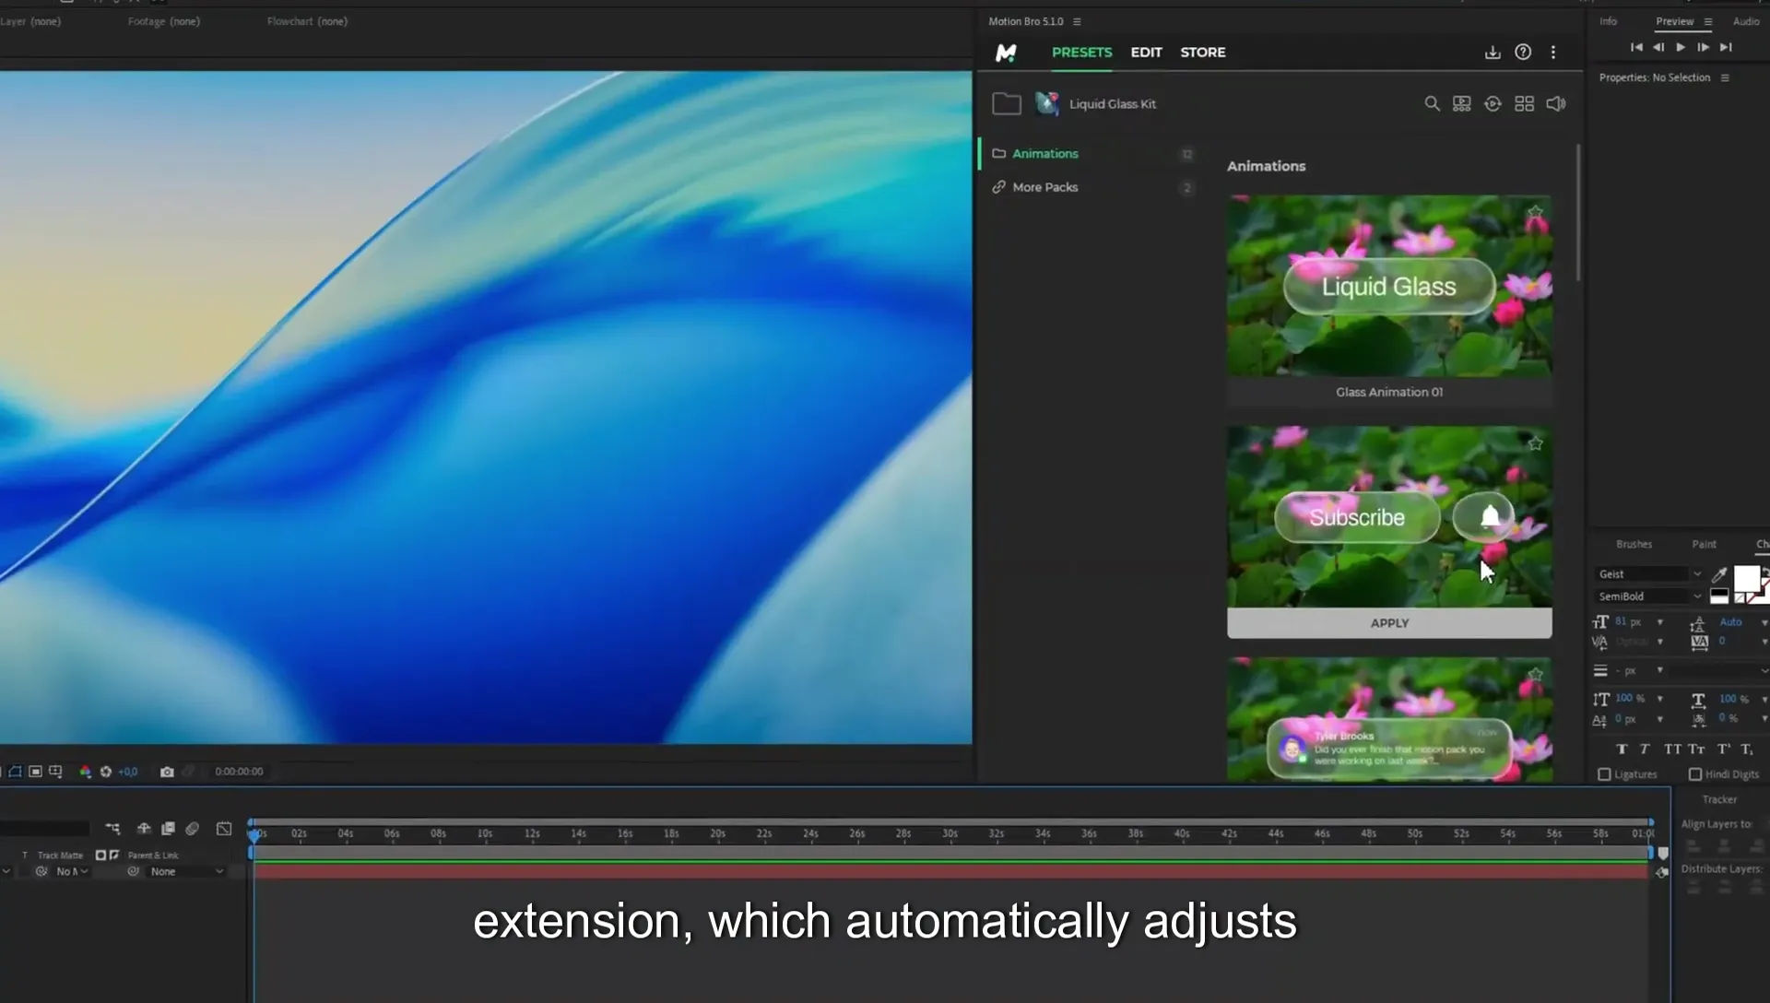Click the search magnifier in Motion Bro
1770x1003 pixels.
1432,103
